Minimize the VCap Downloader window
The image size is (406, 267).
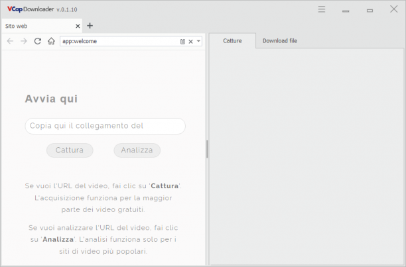346,11
